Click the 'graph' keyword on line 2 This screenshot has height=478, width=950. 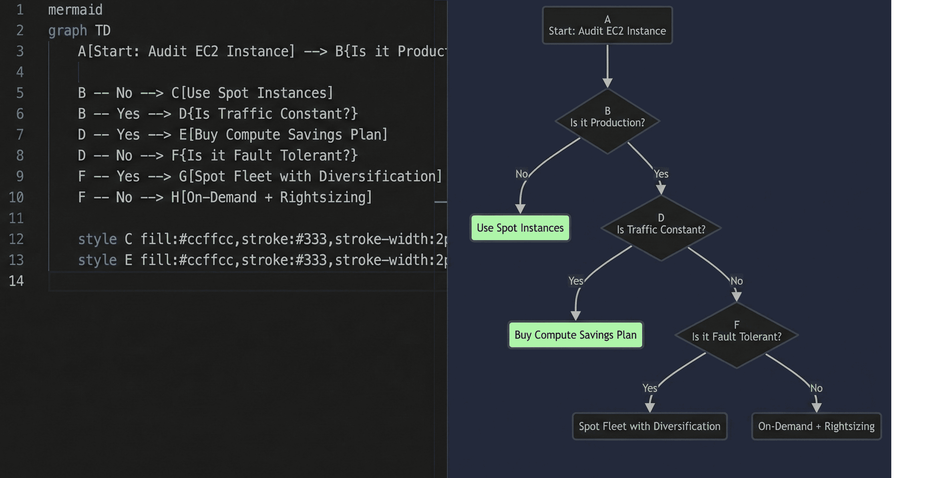click(x=67, y=30)
